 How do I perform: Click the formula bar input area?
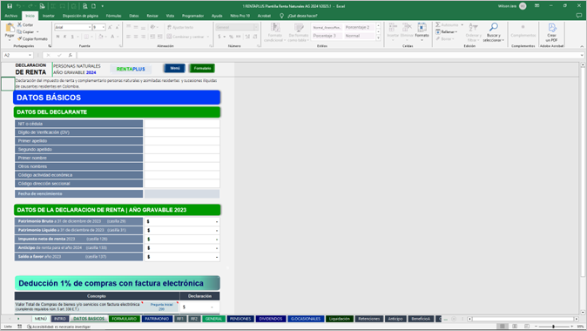[329, 56]
